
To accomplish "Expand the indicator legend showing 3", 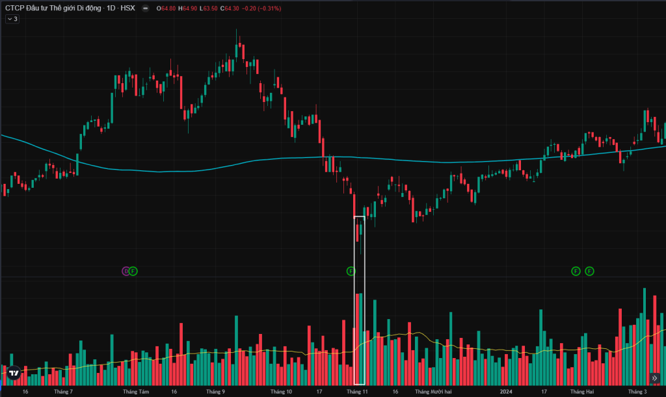I will (12, 19).
